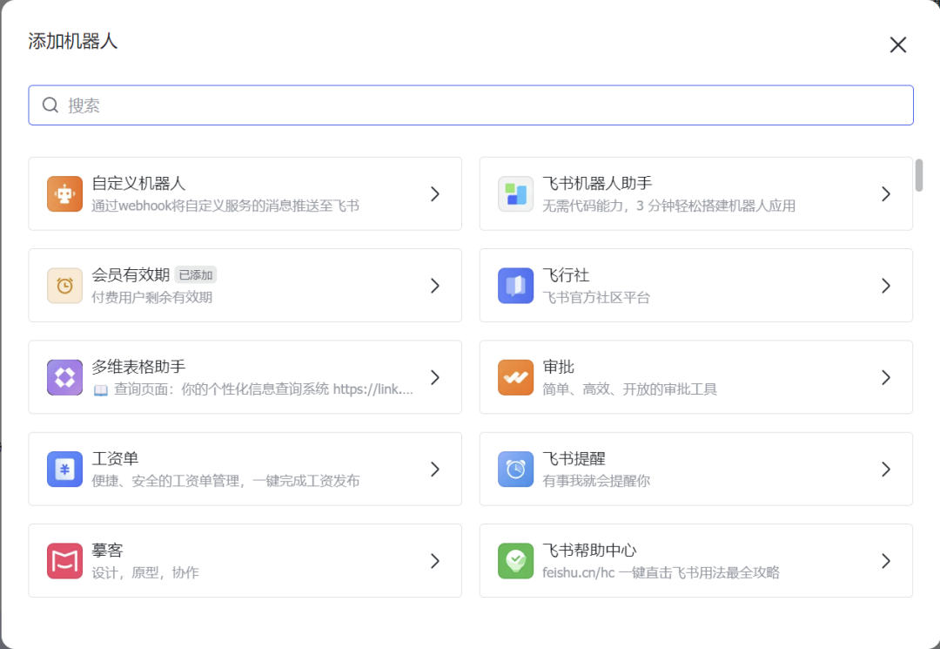940x649 pixels.
Task: Click the robot list scrollbar thumb
Action: click(918, 175)
